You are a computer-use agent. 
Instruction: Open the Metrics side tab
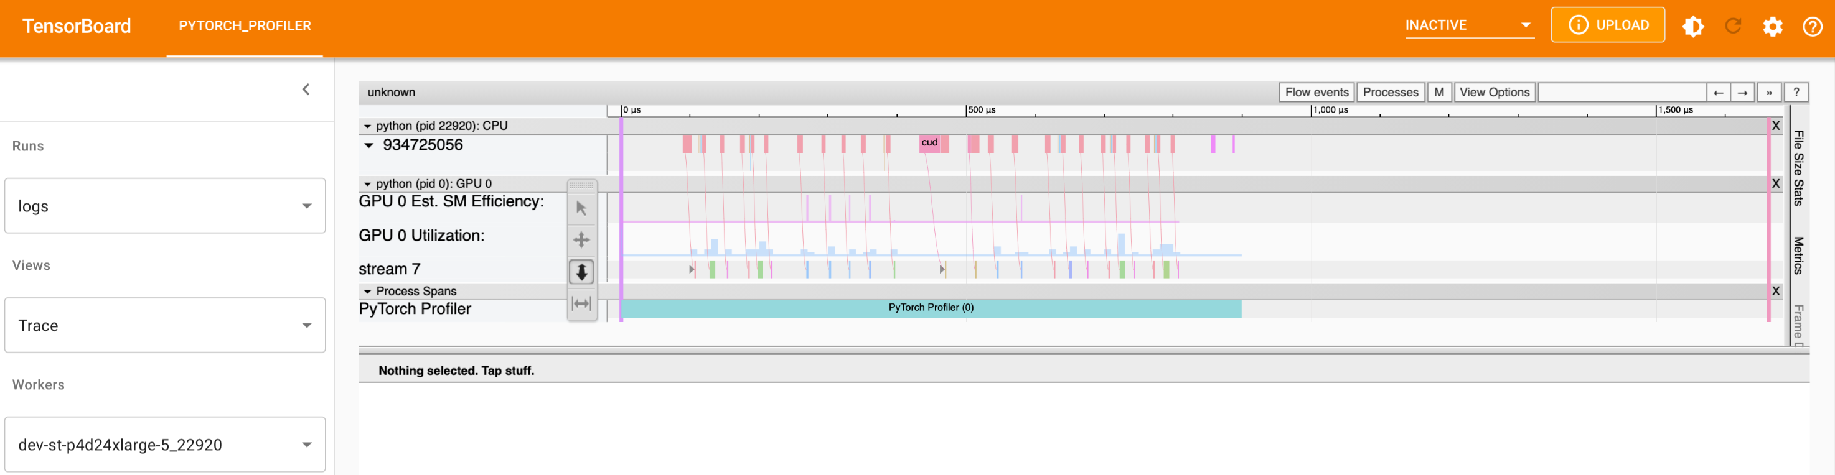pyautogui.click(x=1798, y=256)
